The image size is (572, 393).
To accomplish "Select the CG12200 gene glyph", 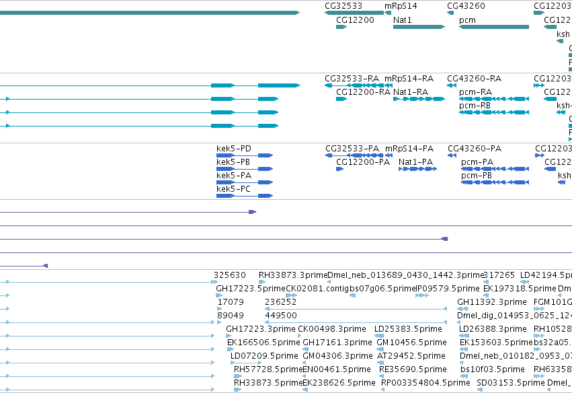I will pyautogui.click(x=341, y=27).
